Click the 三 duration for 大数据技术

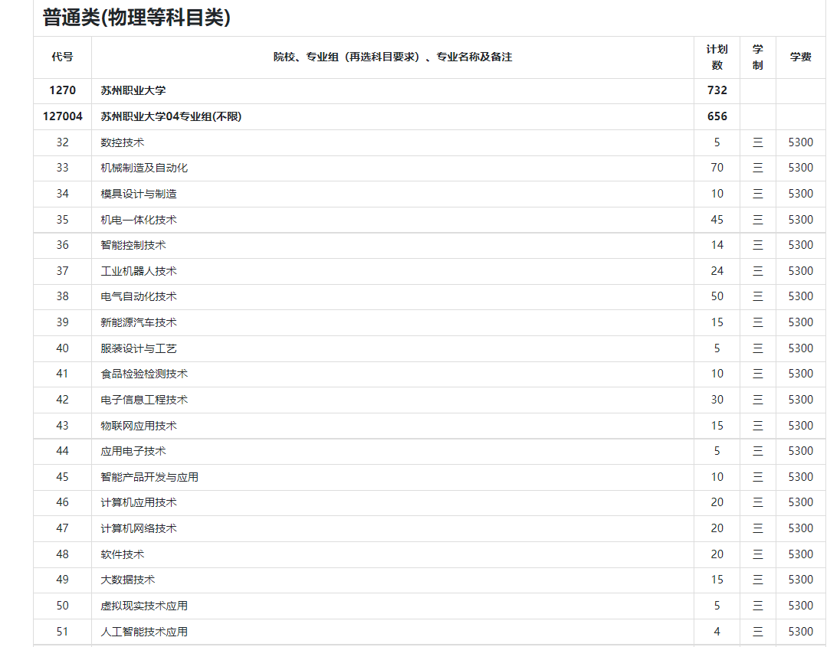coord(757,580)
